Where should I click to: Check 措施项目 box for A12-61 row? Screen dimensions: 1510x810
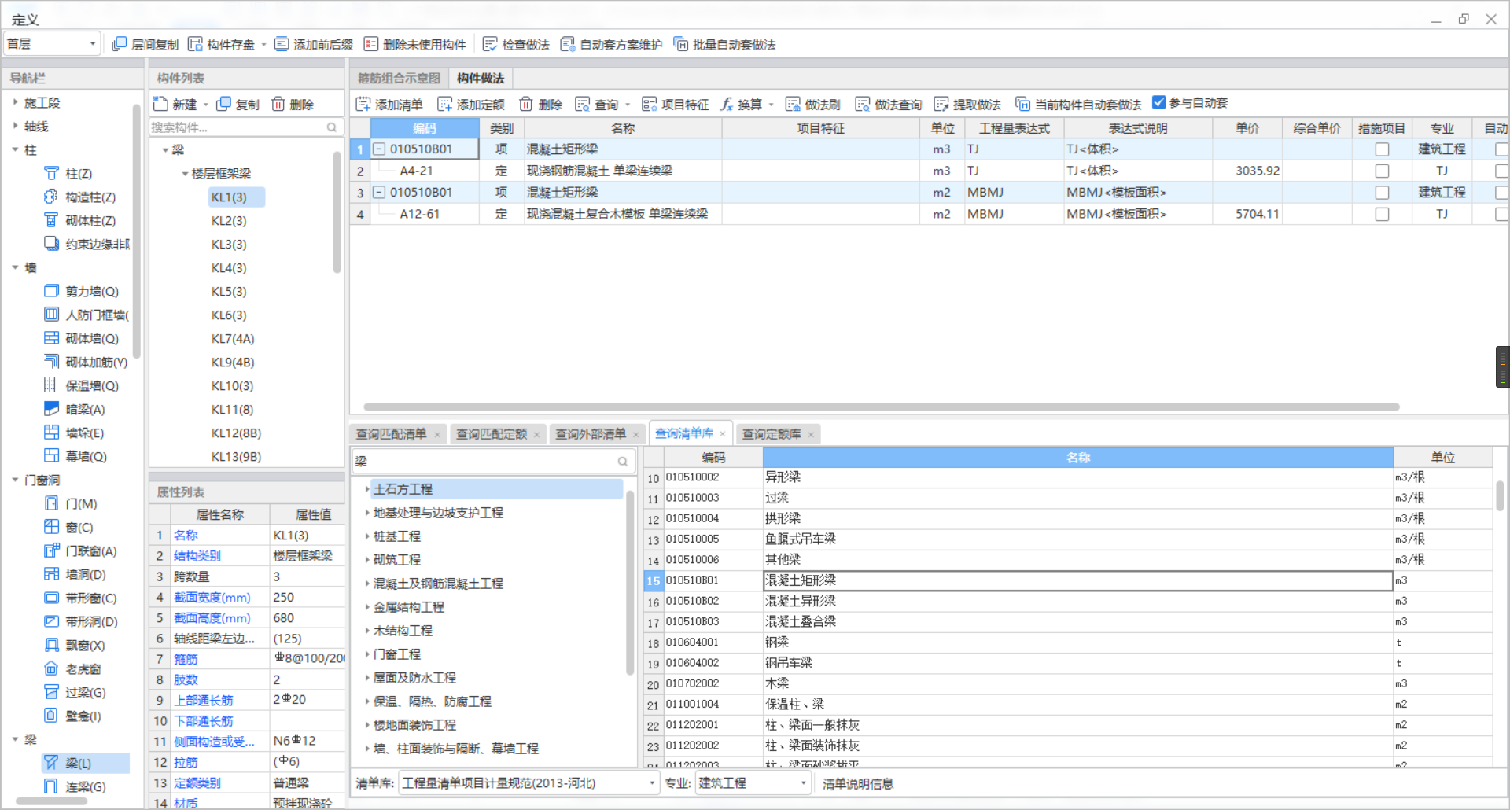pos(1382,214)
